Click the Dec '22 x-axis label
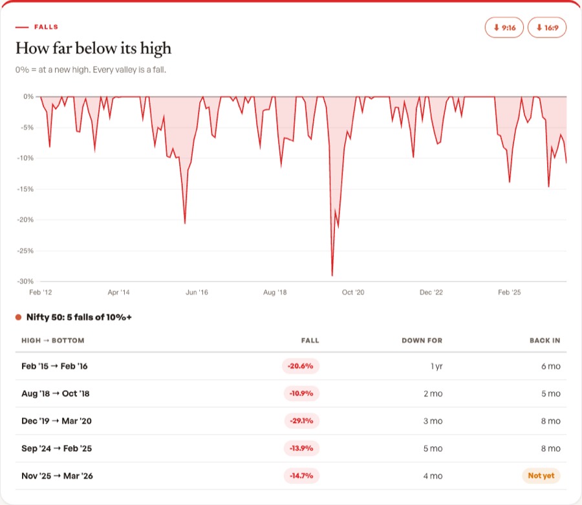The image size is (582, 505). coord(431,293)
